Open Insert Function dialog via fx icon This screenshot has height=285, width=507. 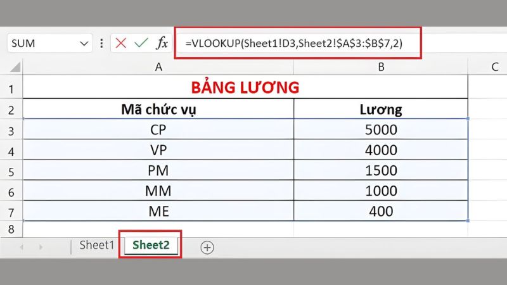coord(162,43)
